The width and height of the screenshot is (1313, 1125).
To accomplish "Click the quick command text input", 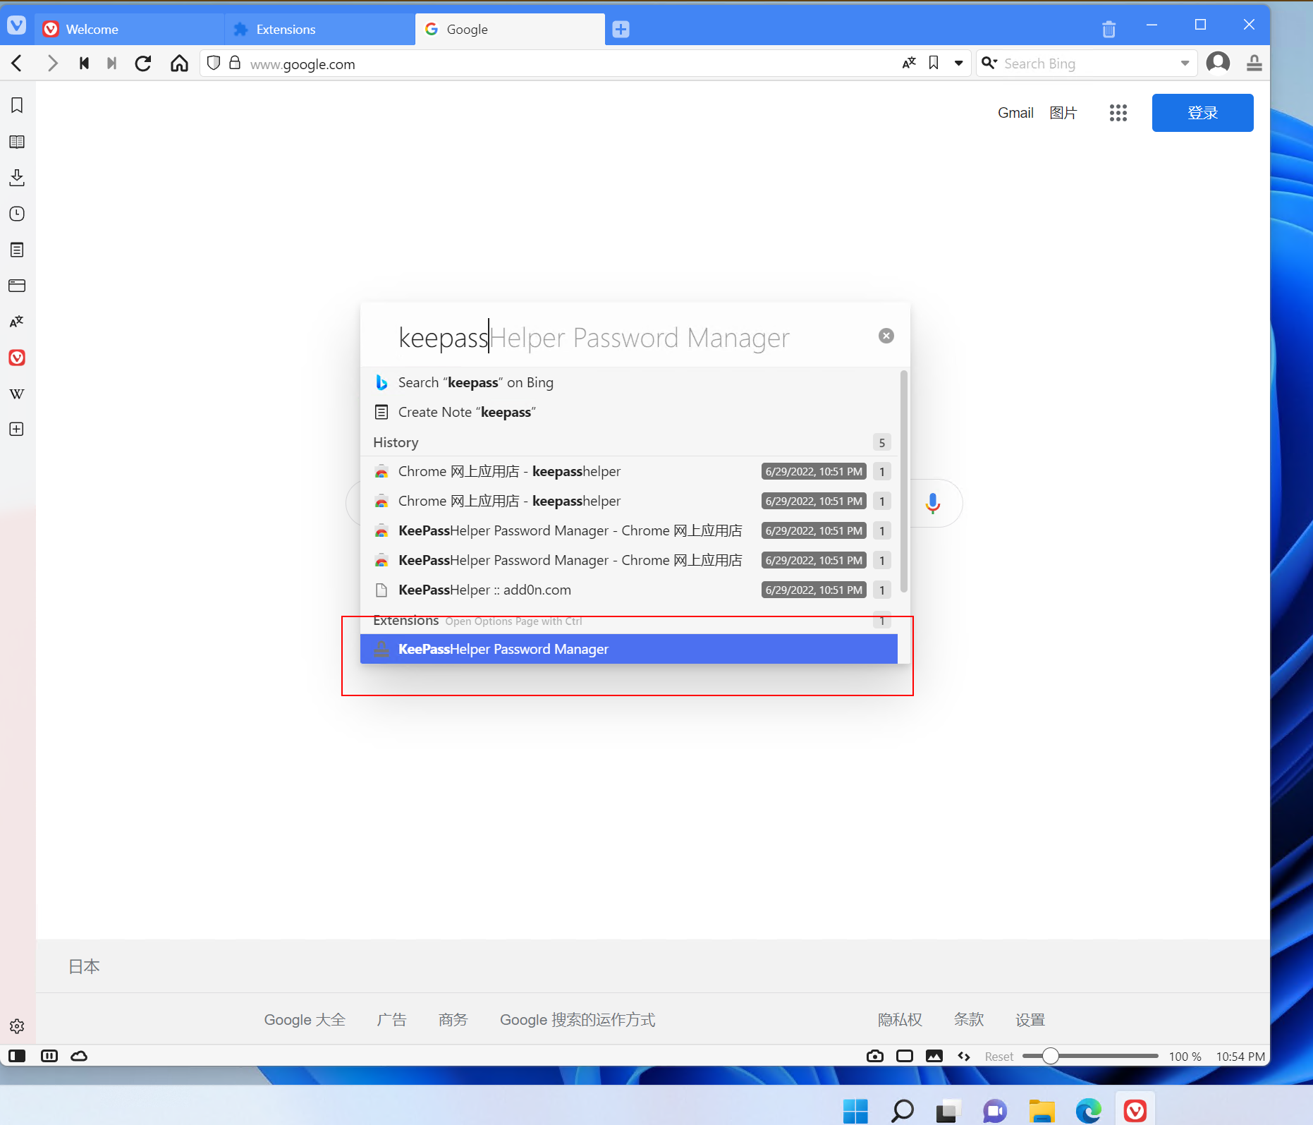I will coord(635,338).
